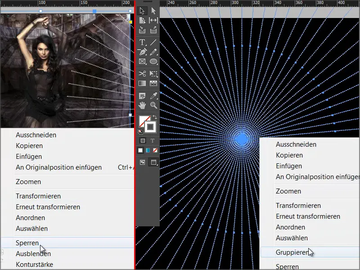The image size is (360, 270).
Task: Choose An Originalposition einfügen with Ctrl shortcut
Action: tap(59, 167)
